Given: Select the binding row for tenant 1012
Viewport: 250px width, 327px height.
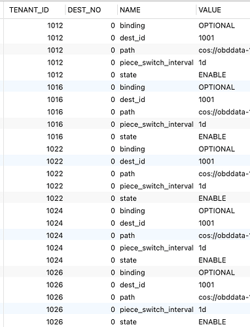Looking at the screenshot, I should click(127, 26).
